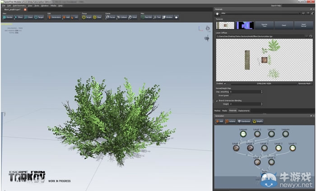Open the Window menu
The width and height of the screenshot is (316, 191).
pos(45,5)
